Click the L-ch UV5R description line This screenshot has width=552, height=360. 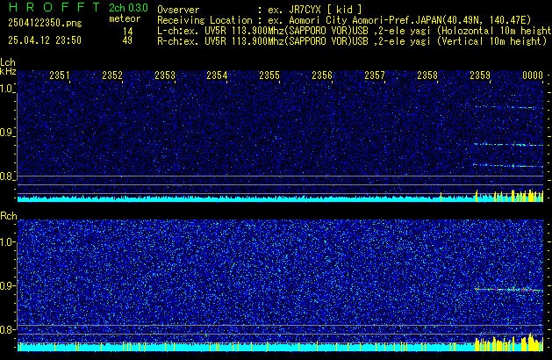tap(355, 31)
